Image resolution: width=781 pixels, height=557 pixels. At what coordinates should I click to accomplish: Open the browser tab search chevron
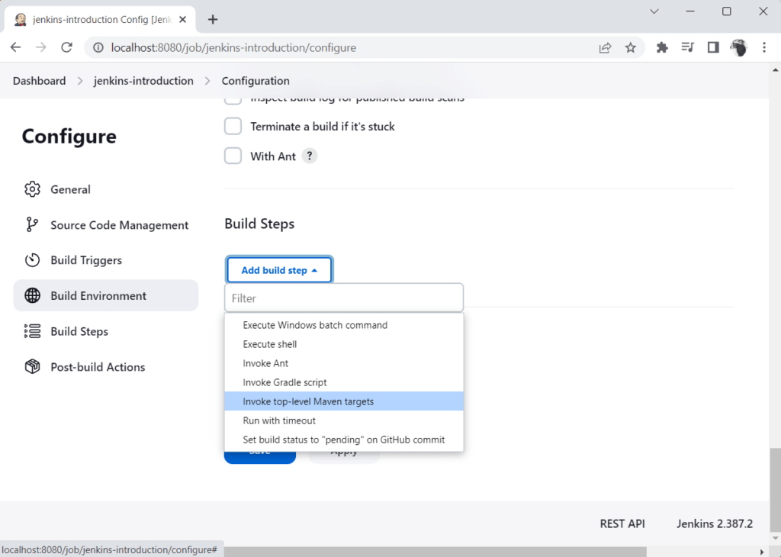coord(654,11)
